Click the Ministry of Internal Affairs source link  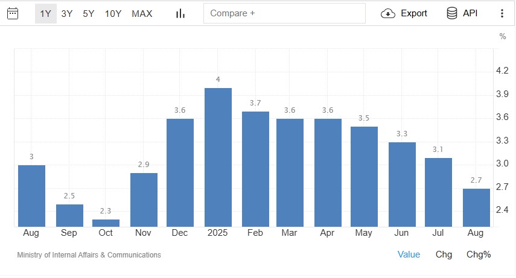pyautogui.click(x=89, y=255)
